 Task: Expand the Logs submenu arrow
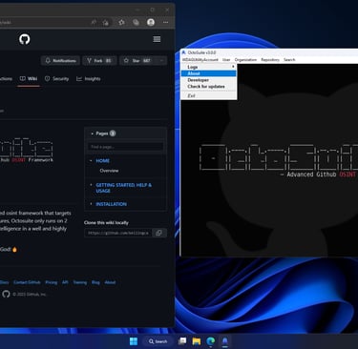tap(233, 67)
